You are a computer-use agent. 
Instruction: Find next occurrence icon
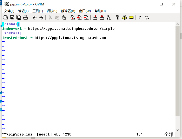(x=80, y=18)
